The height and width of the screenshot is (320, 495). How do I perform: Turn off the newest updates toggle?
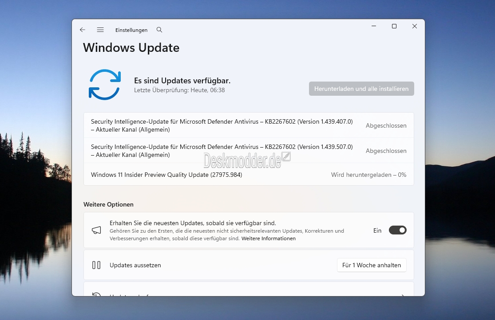point(397,230)
